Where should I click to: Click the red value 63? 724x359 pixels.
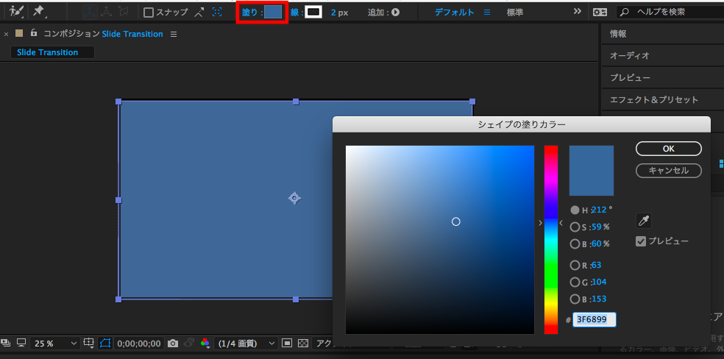click(x=596, y=265)
